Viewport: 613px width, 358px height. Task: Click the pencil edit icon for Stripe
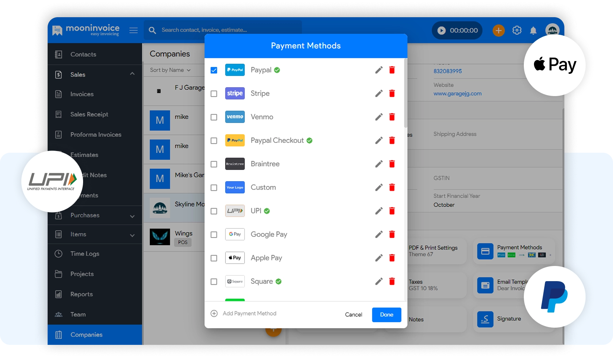tap(379, 93)
